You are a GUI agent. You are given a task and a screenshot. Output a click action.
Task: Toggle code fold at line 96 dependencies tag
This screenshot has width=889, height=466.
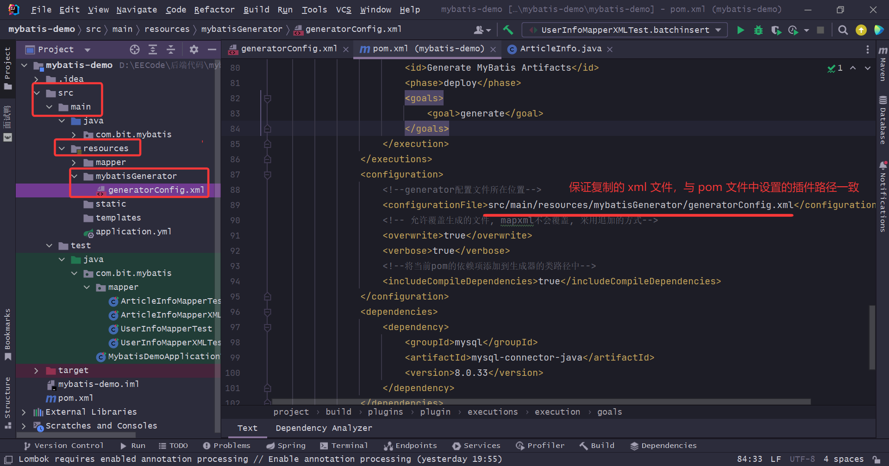pyautogui.click(x=267, y=312)
